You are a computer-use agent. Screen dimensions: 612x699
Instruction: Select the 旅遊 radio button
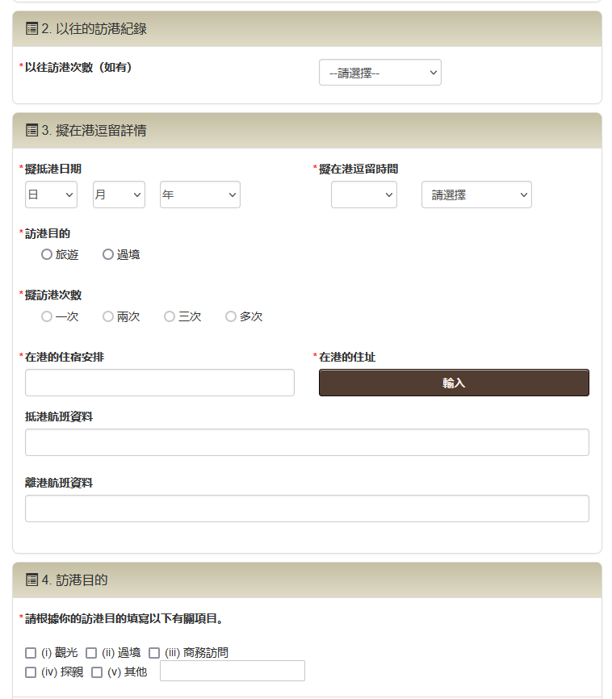click(x=46, y=254)
